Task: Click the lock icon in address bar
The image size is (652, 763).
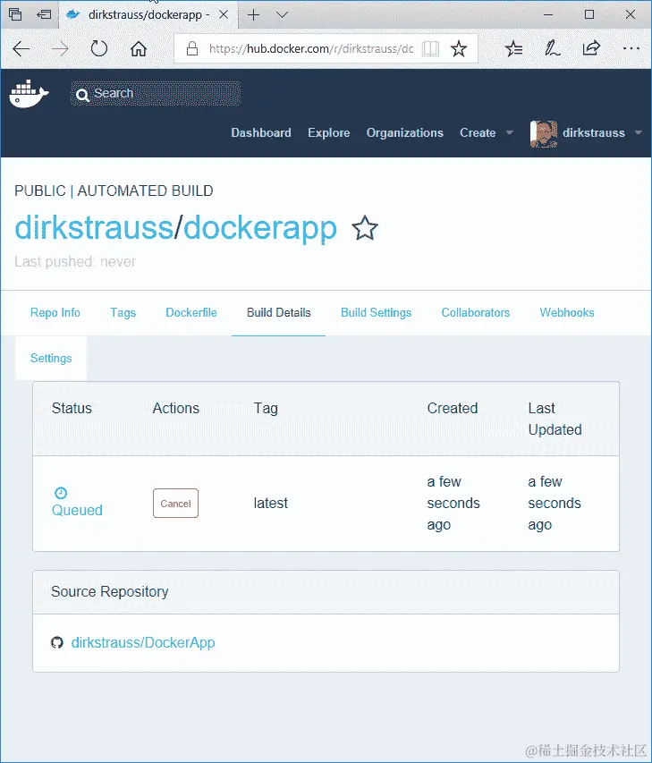Action: click(x=192, y=48)
